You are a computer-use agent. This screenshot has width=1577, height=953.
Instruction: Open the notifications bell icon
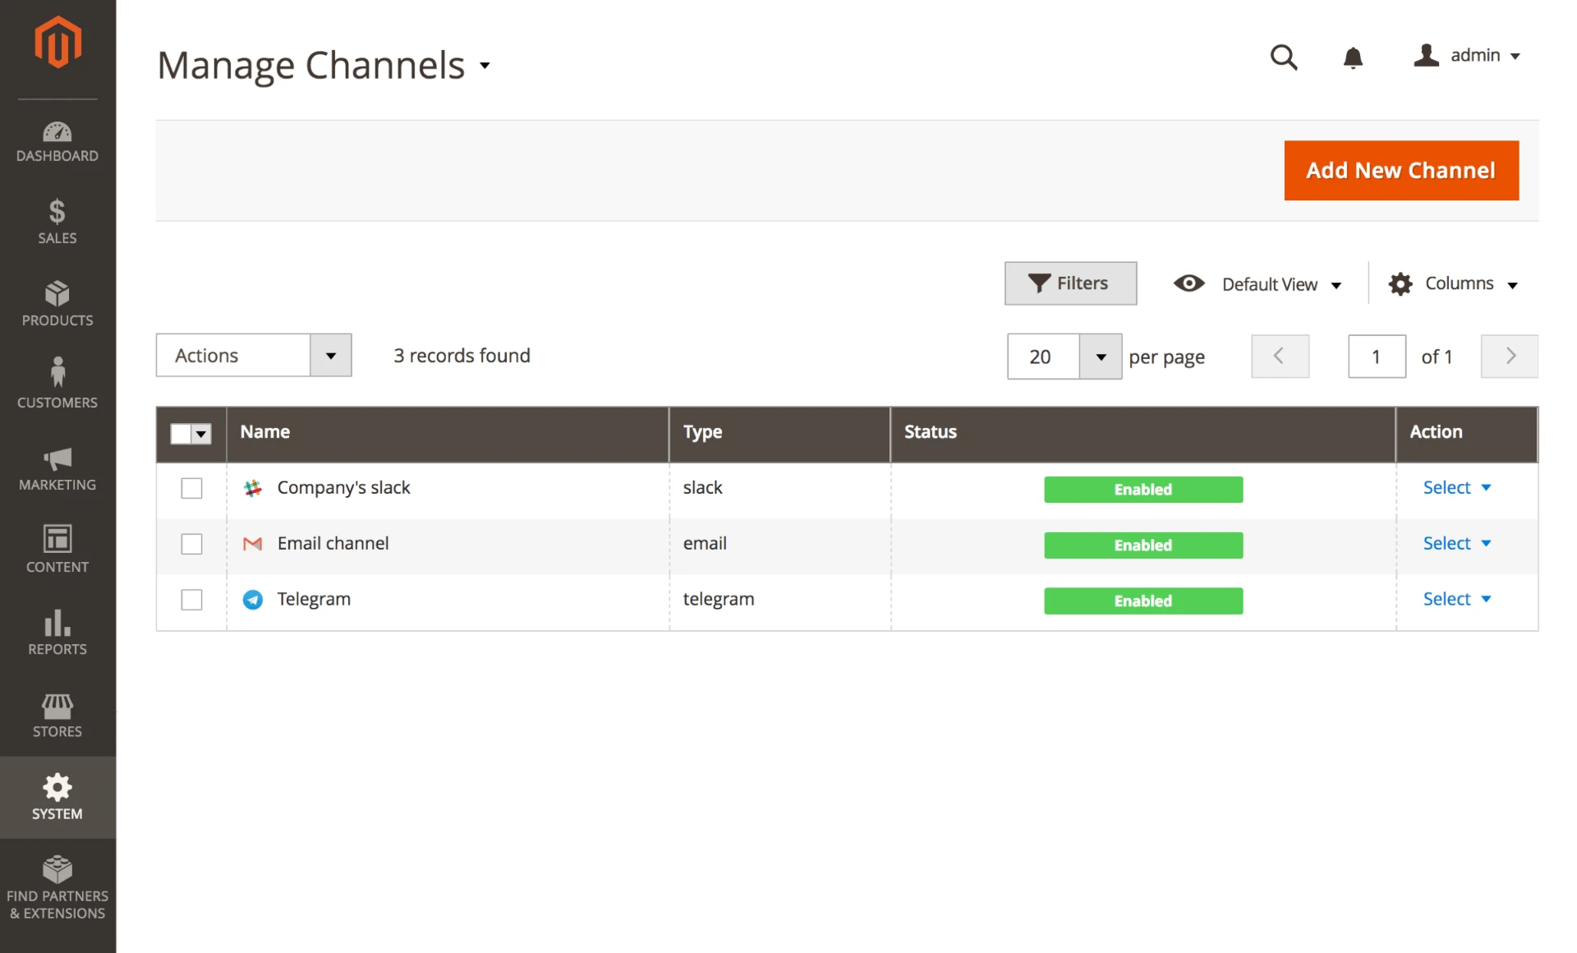(1353, 58)
